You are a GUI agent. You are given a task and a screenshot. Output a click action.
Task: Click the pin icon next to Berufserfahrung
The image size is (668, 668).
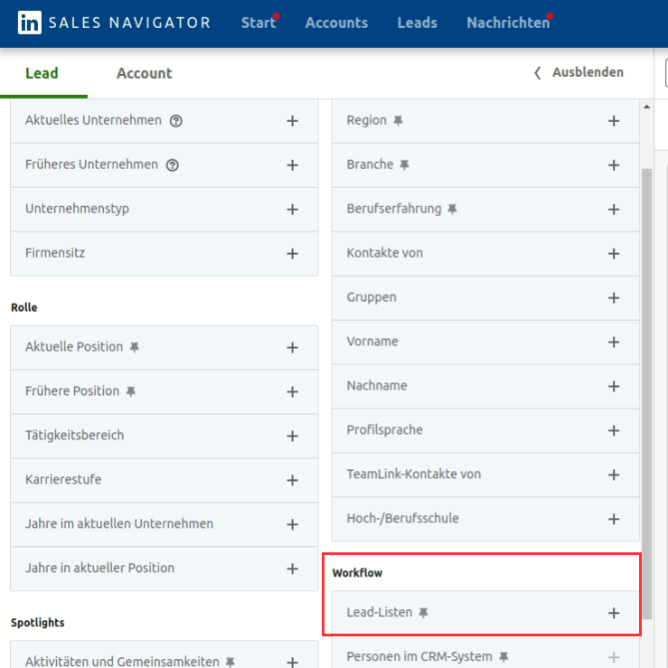(452, 209)
